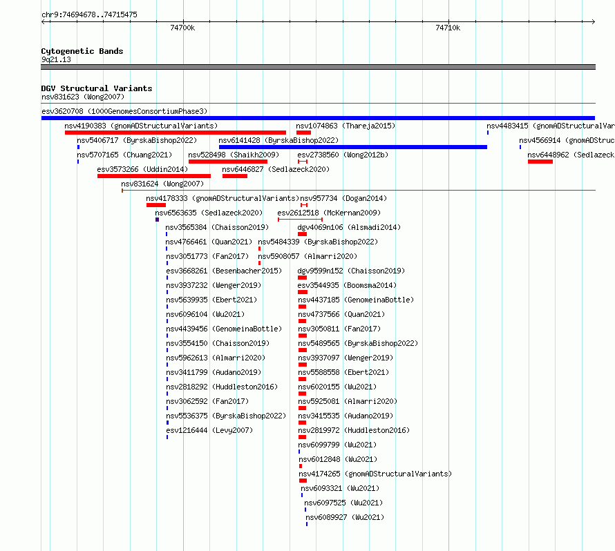Select the nsv6448962 red bar
615x551 pixels.
[540, 162]
